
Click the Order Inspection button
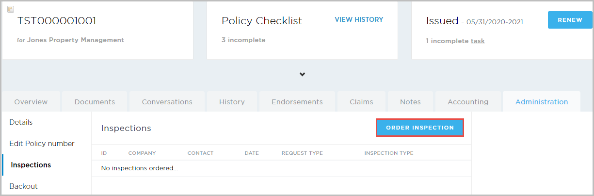420,128
